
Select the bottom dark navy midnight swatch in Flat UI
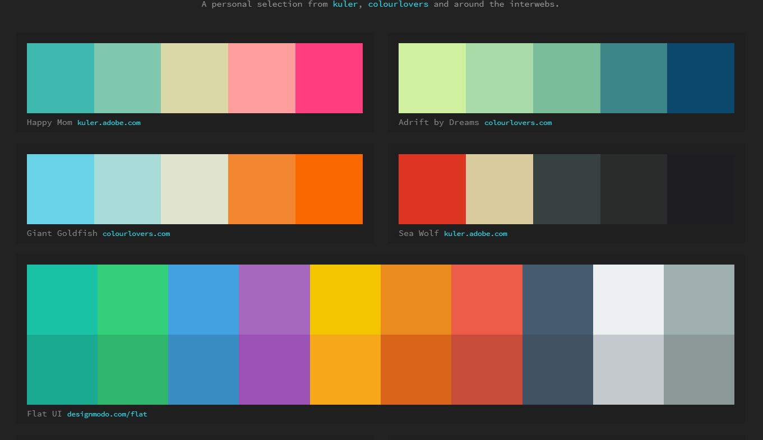(x=558, y=369)
